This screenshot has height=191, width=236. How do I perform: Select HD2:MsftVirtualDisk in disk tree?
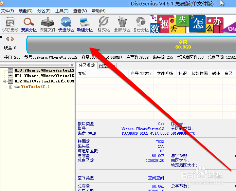point(44,81)
